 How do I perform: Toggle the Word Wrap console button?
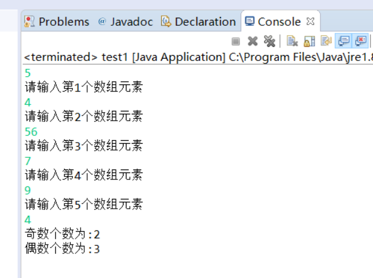click(x=327, y=41)
